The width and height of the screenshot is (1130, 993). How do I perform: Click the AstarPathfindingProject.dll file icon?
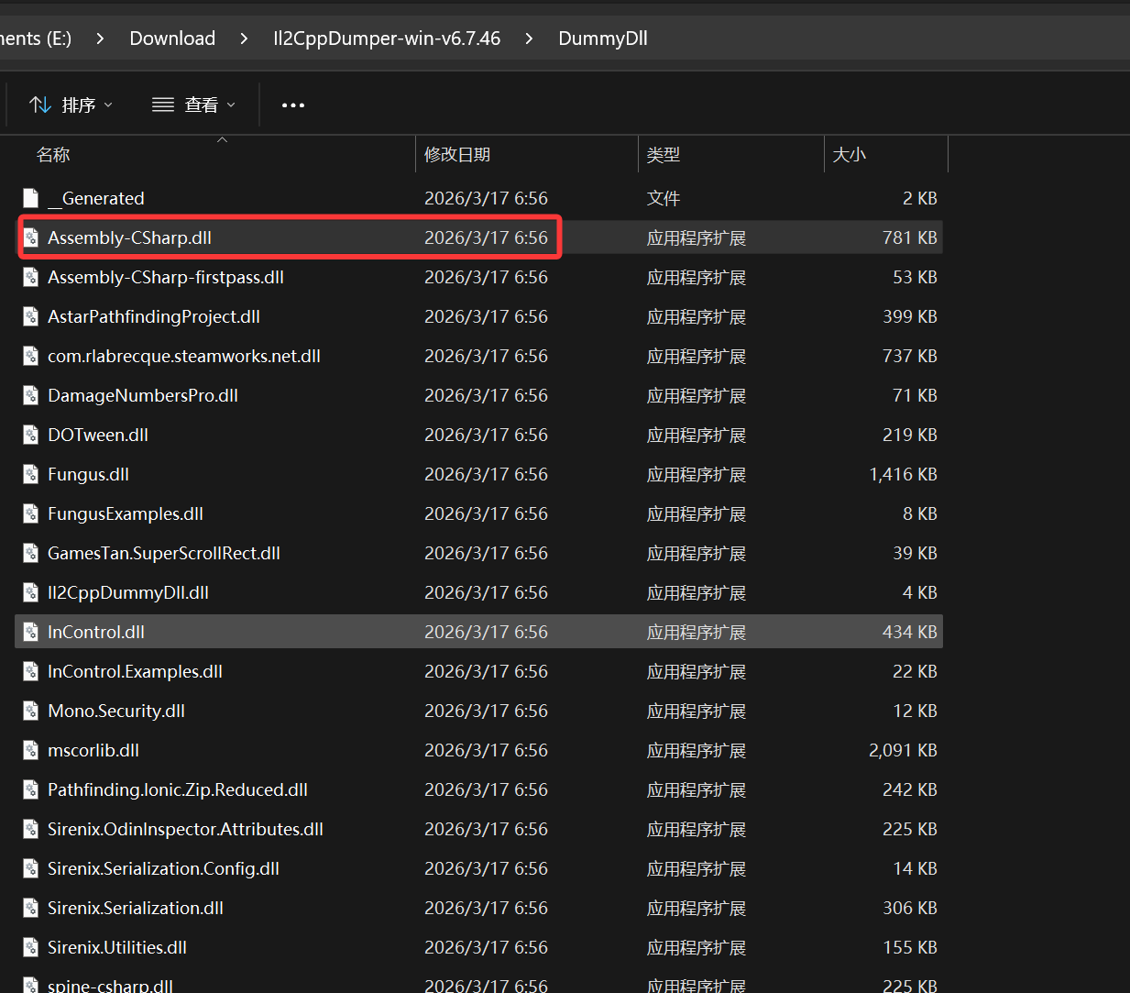[31, 316]
